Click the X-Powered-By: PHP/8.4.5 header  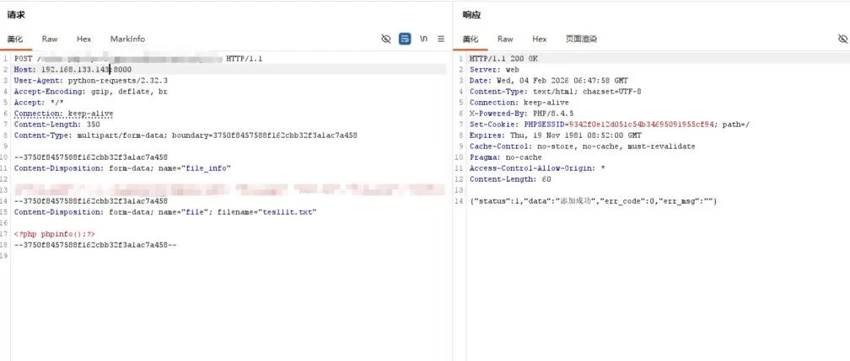coord(521,113)
